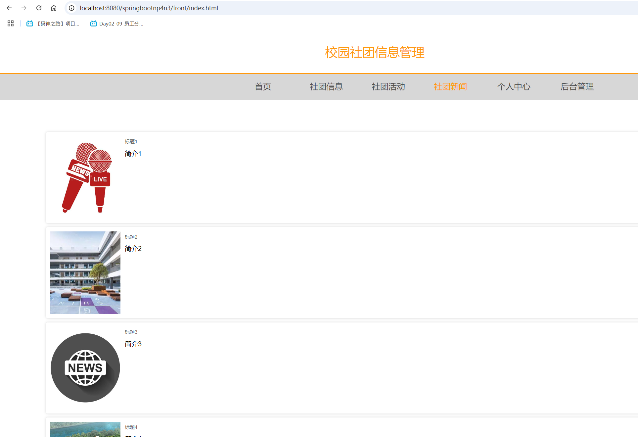Open the news item titled 标题1

[x=131, y=142]
